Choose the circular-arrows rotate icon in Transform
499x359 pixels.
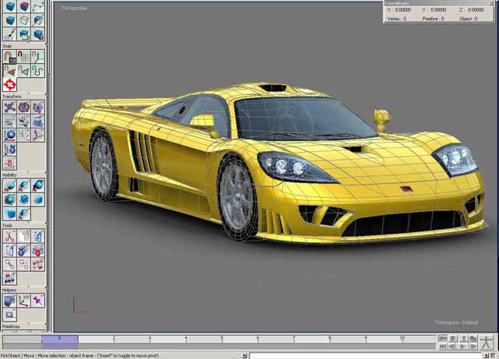pyautogui.click(x=23, y=107)
